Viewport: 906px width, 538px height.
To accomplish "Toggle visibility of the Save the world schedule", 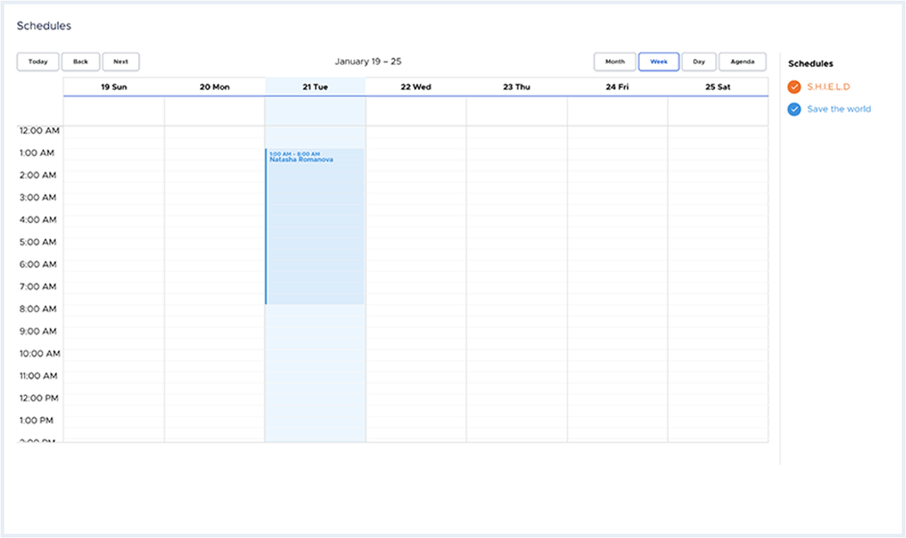I will [793, 109].
